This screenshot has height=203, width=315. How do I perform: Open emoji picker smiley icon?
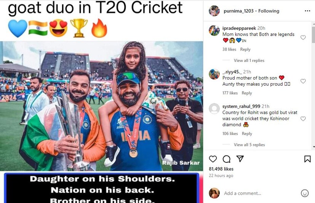[x=305, y=193]
